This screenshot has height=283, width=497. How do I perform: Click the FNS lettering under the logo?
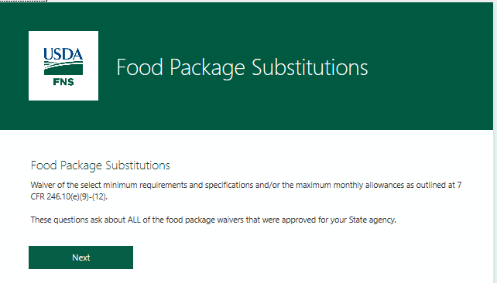coord(63,82)
